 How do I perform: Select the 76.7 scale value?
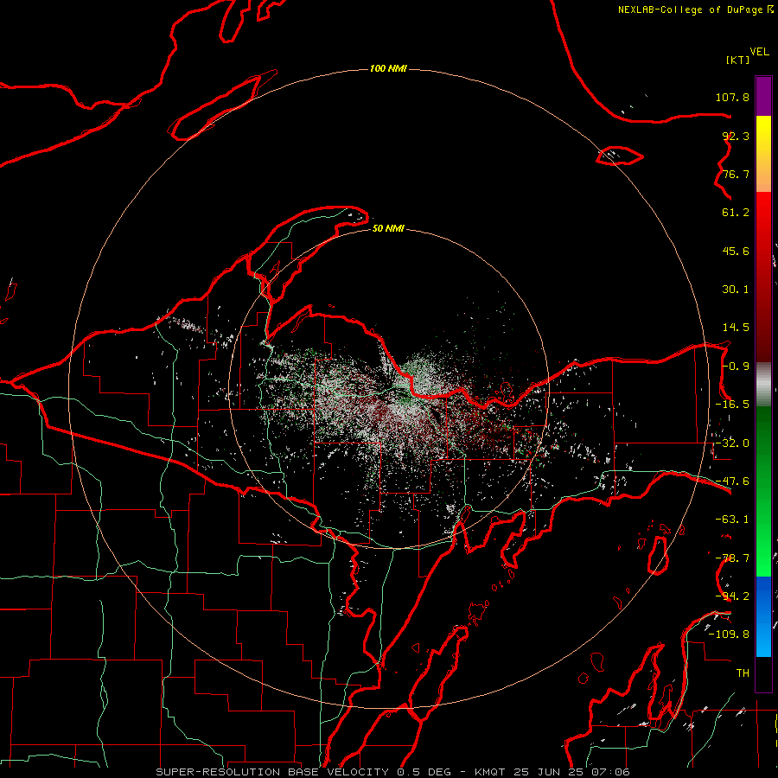(x=736, y=174)
